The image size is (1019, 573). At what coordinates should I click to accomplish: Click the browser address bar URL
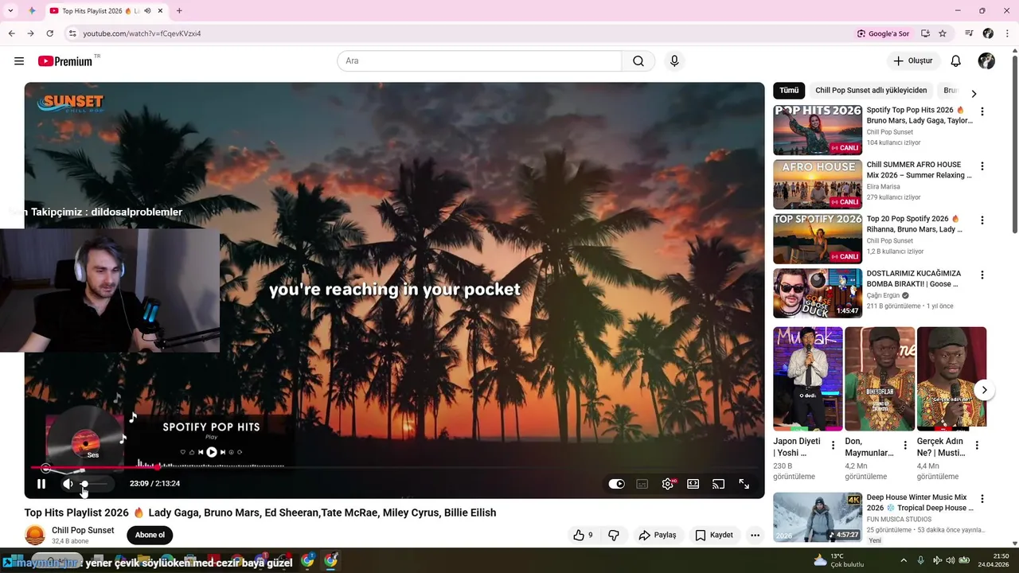click(142, 33)
